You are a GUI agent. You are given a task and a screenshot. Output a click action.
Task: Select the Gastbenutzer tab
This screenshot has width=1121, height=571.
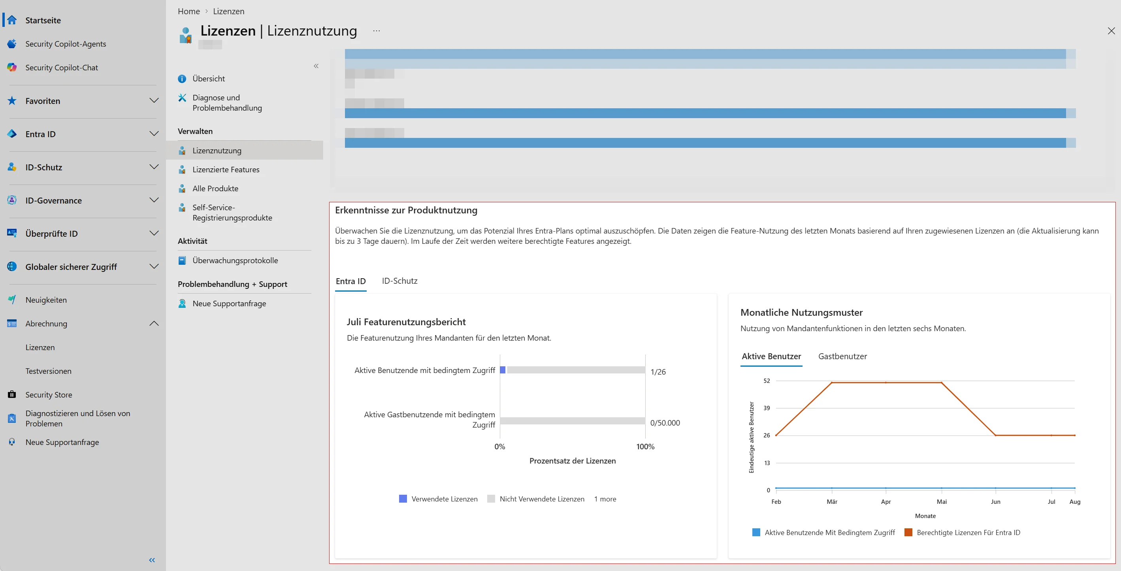842,356
